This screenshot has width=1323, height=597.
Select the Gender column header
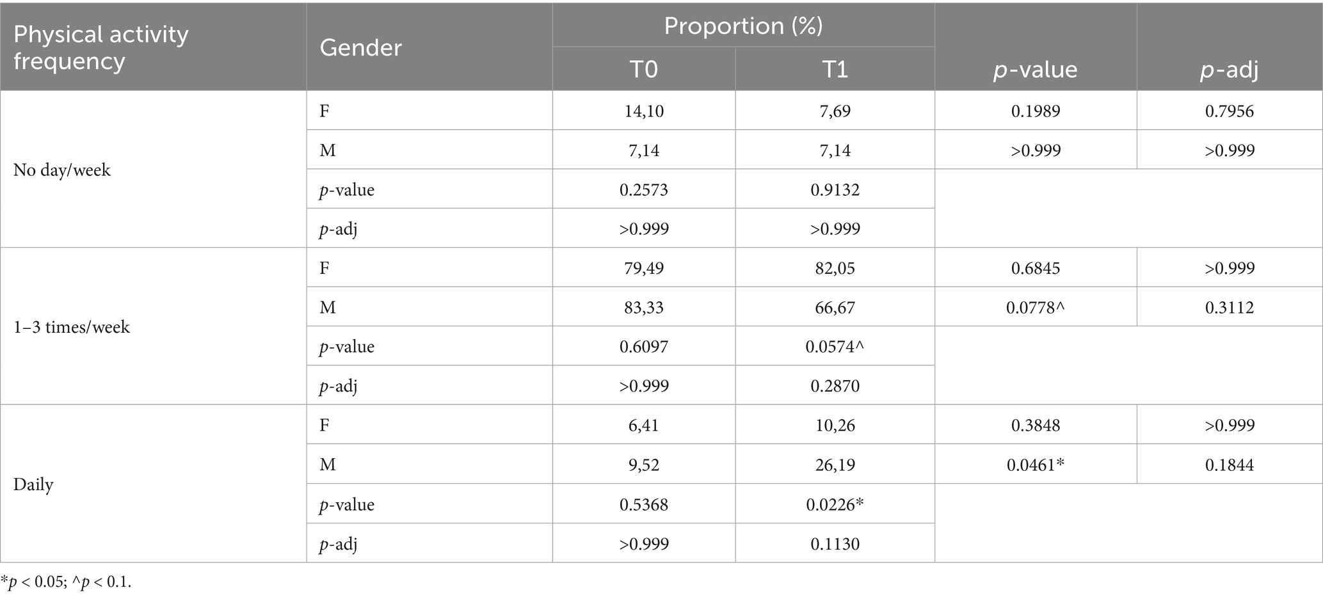point(360,47)
